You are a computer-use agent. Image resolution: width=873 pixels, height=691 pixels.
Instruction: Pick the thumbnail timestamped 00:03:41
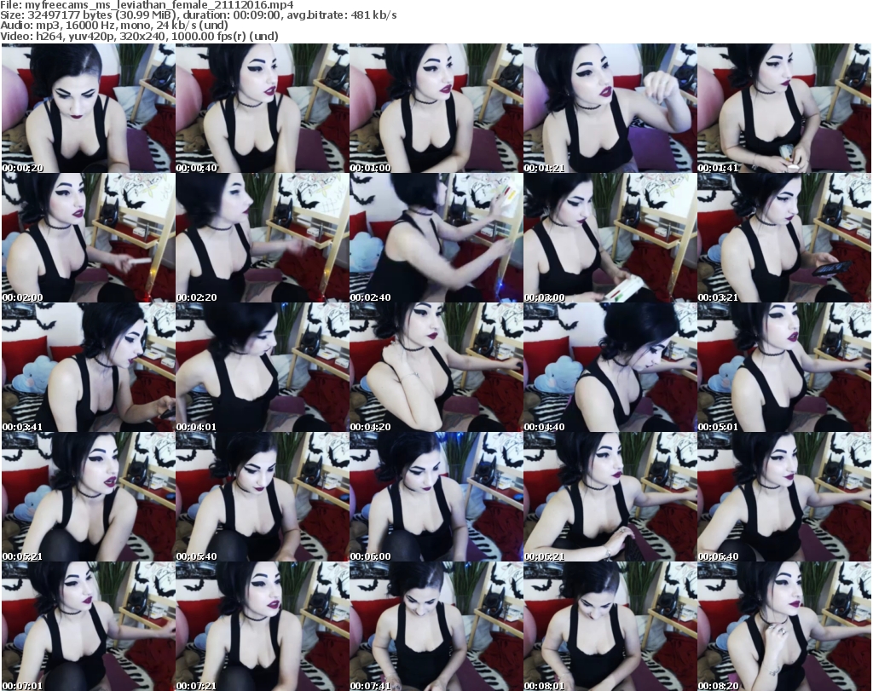tap(88, 367)
